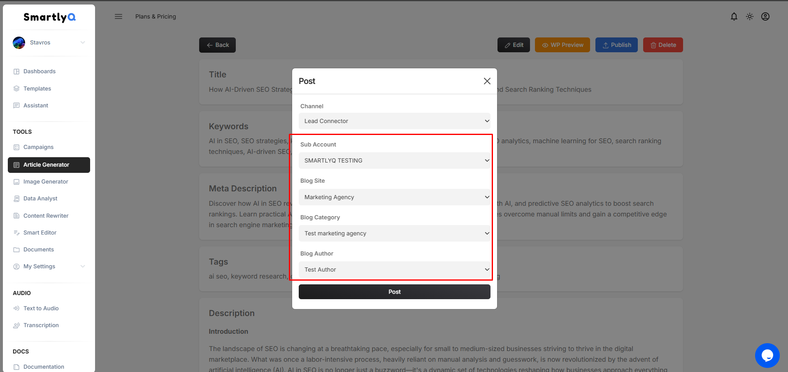Image resolution: width=788 pixels, height=372 pixels.
Task: Click the Image Generator icon
Action: point(16,182)
